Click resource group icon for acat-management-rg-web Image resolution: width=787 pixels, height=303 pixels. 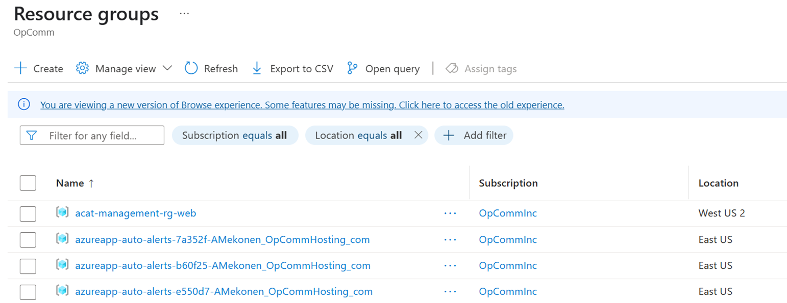62,213
